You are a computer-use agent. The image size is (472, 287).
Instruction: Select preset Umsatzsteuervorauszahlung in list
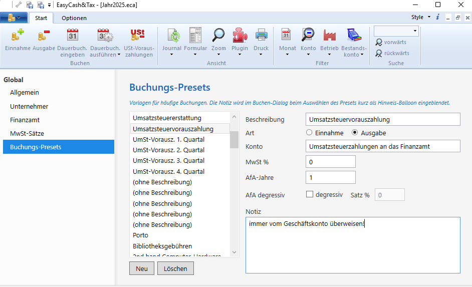tap(180, 129)
